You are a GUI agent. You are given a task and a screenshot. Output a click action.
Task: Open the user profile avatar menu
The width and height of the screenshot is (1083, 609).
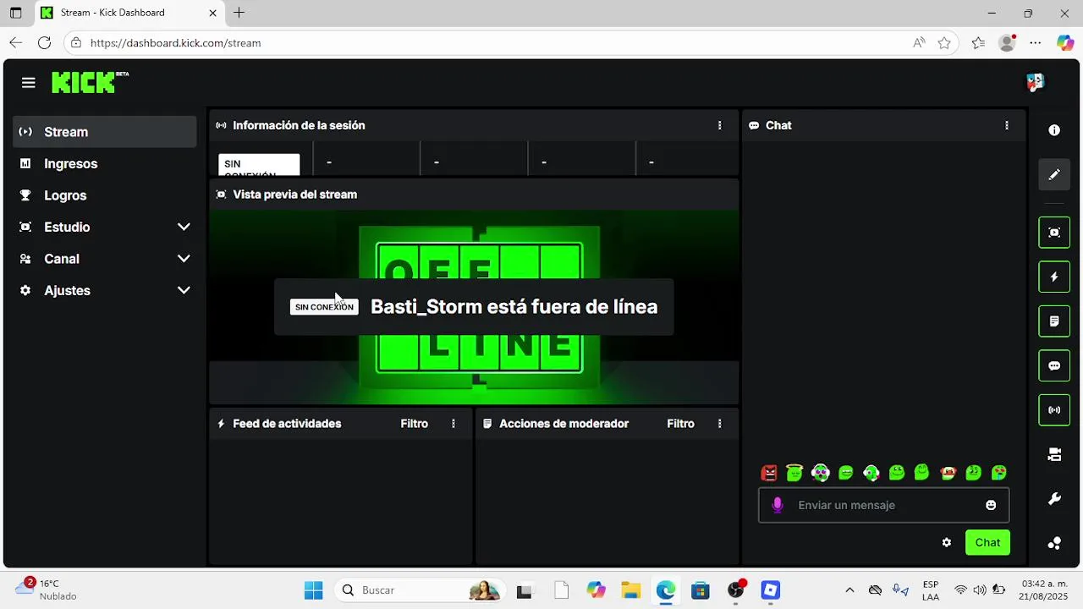click(1035, 82)
